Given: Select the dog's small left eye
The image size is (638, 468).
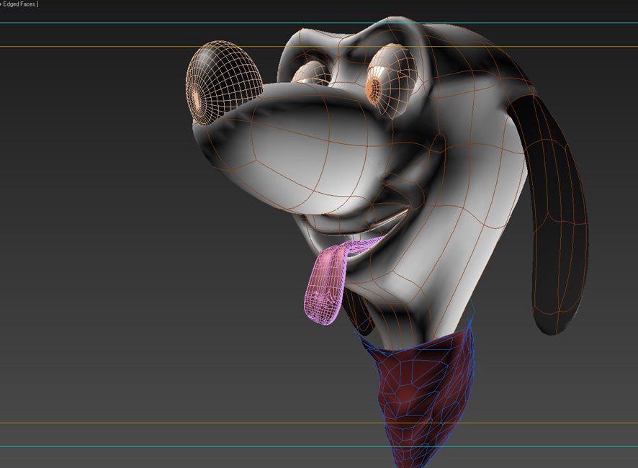Looking at the screenshot, I should [310, 73].
